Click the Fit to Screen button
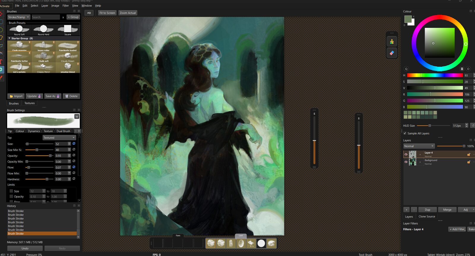 pyautogui.click(x=107, y=13)
